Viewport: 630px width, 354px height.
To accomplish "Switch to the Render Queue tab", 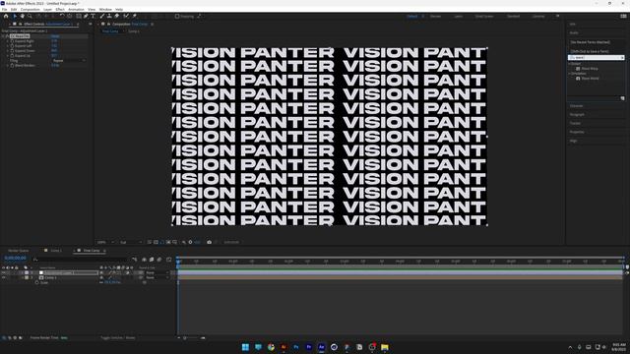I will [x=18, y=251].
